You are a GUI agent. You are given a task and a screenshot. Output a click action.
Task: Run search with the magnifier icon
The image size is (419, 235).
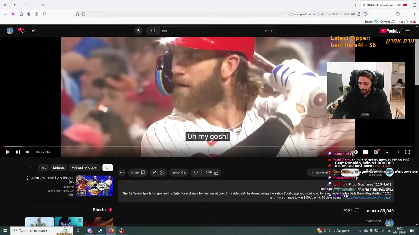click(153, 31)
